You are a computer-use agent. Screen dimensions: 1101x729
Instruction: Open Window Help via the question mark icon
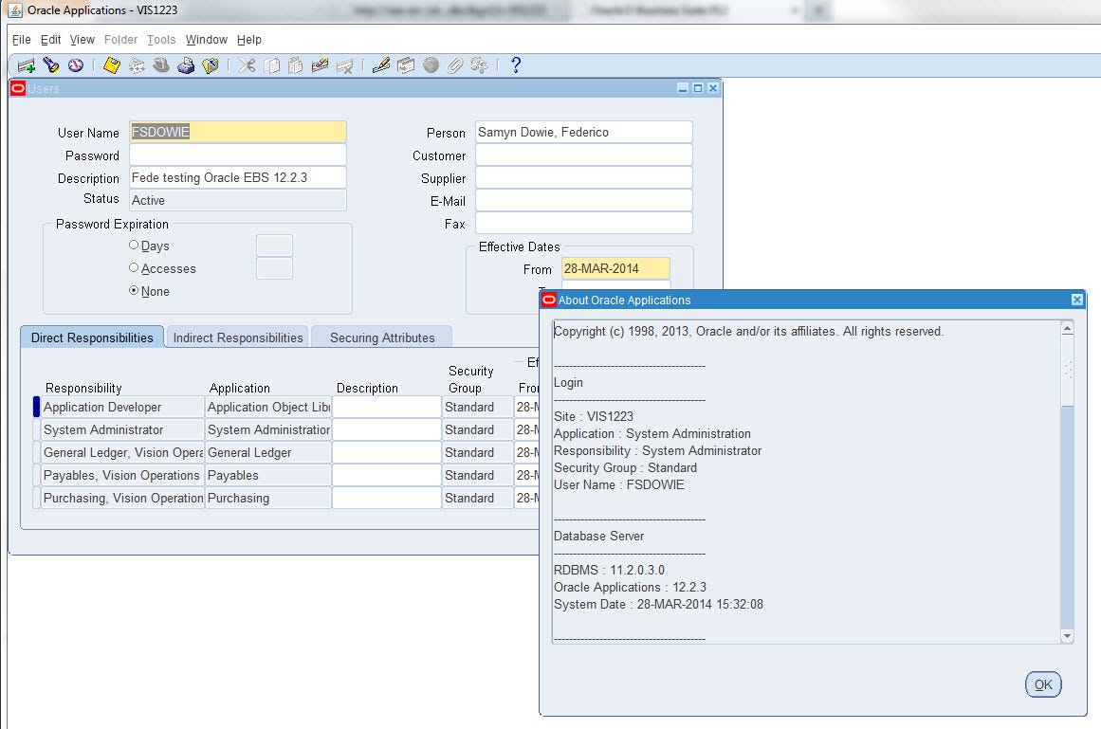515,65
